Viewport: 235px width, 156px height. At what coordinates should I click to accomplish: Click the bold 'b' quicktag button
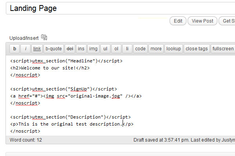point(14,49)
